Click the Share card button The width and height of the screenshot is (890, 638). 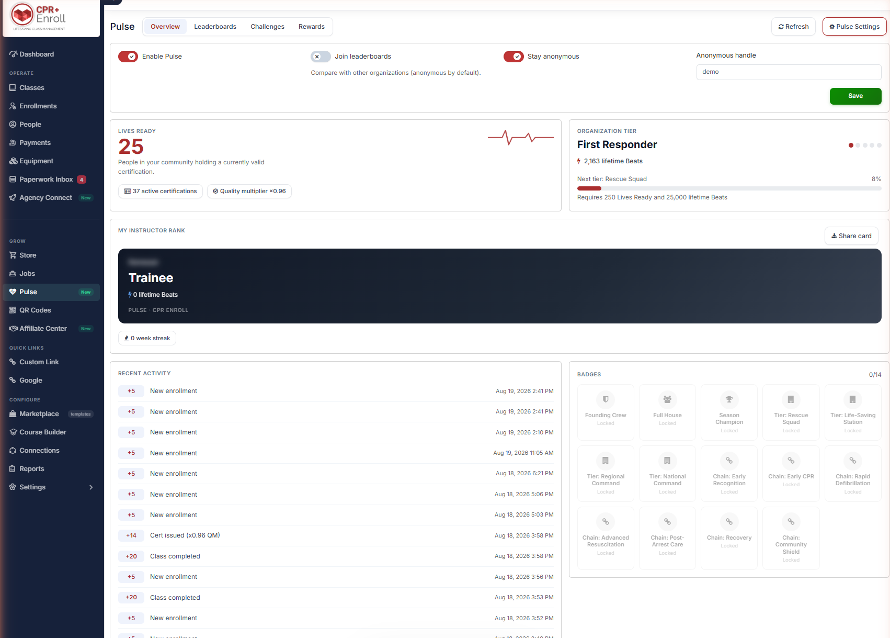pos(851,236)
